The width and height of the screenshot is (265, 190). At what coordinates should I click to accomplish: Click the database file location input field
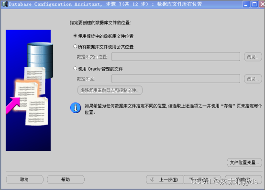click(x=176, y=56)
